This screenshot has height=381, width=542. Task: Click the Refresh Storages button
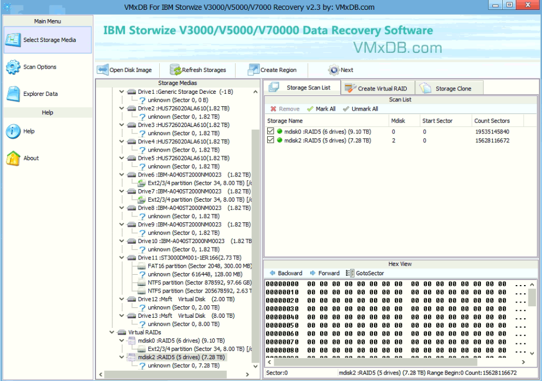tap(198, 70)
